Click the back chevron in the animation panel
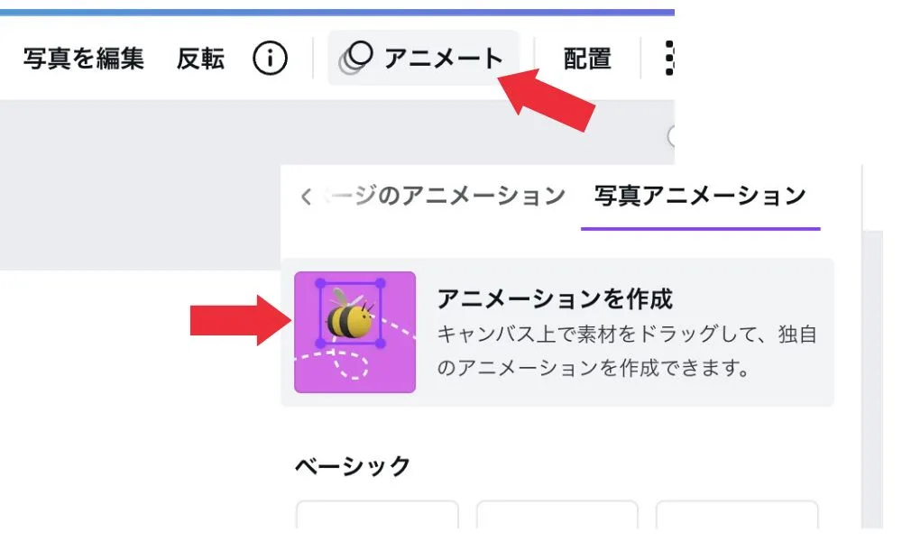The image size is (902, 541). click(x=306, y=197)
